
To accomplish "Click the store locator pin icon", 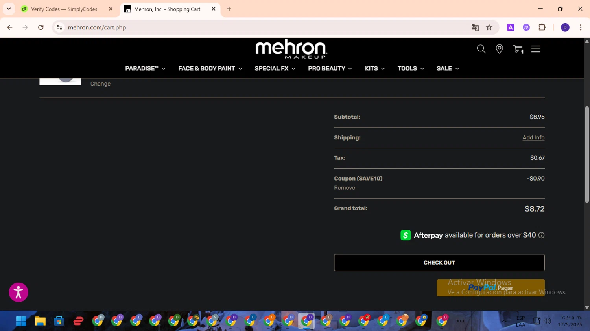I will [499, 49].
